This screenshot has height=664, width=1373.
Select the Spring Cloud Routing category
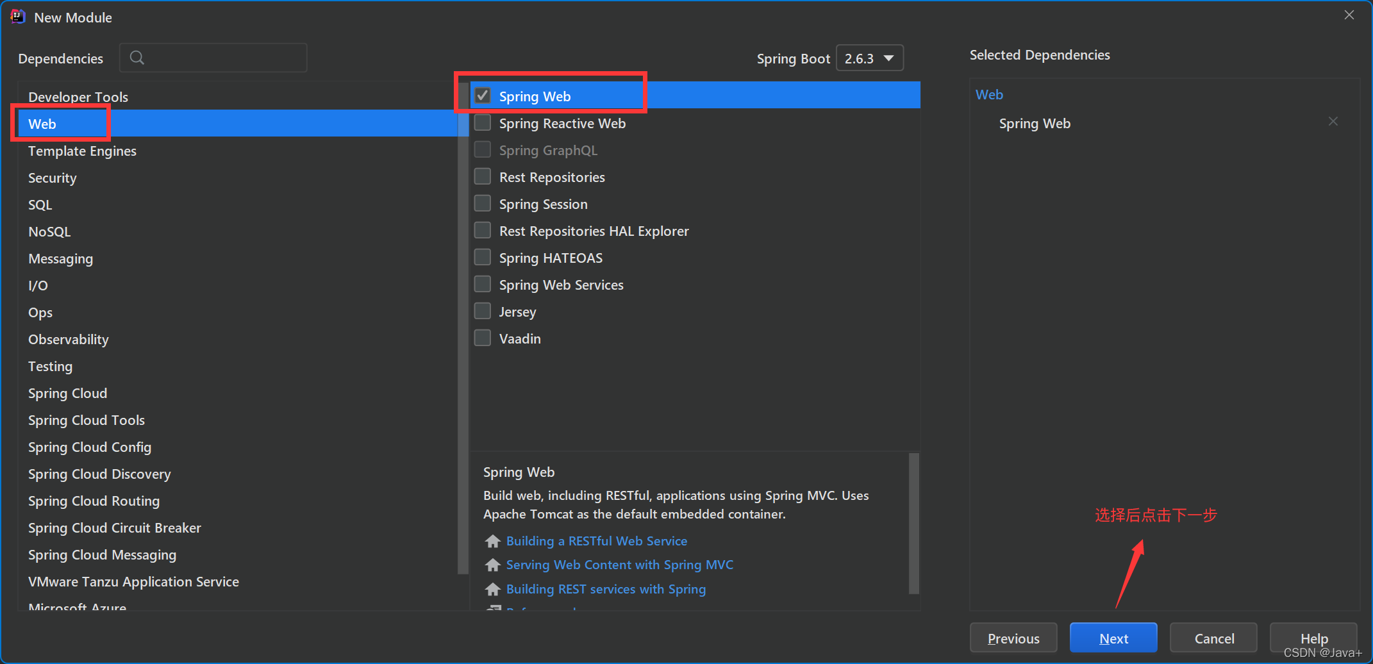(238, 501)
